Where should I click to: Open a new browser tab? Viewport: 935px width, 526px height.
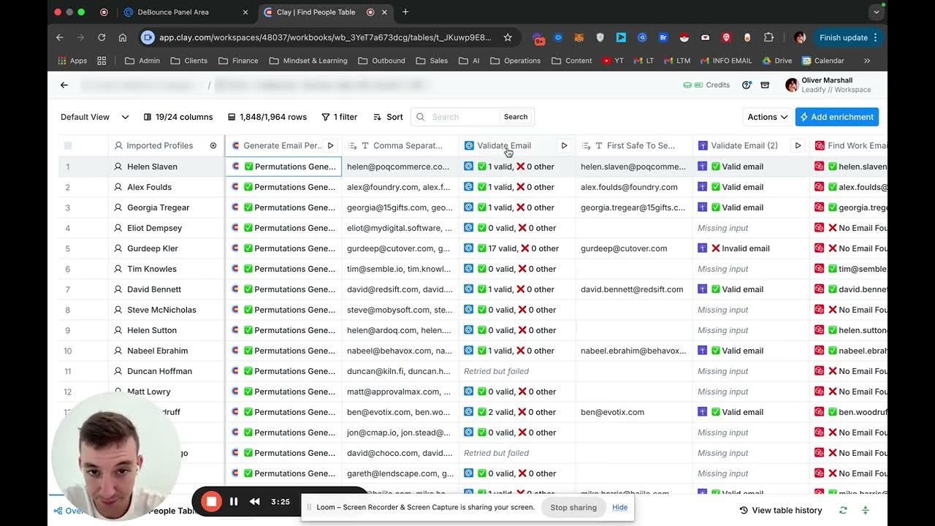405,12
